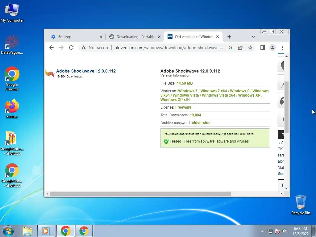This screenshot has height=237, width=316.
Task: Click the green Tested shield icon
Action: tap(166, 141)
